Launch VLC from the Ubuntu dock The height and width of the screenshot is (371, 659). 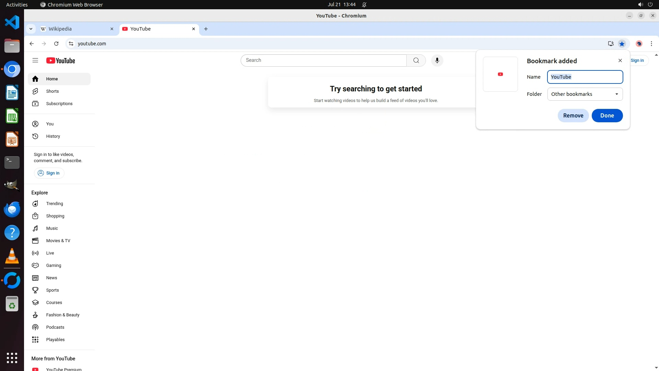click(12, 256)
